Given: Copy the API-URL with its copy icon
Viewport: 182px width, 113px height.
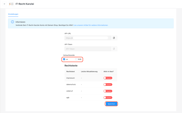Looking at the screenshot, I should tap(114, 38).
